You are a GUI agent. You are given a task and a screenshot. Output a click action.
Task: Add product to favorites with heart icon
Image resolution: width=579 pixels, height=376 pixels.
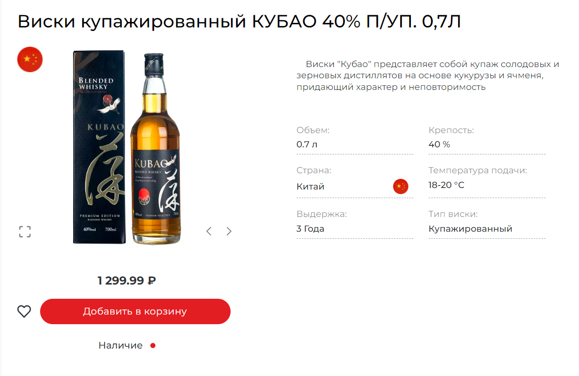coord(24,311)
